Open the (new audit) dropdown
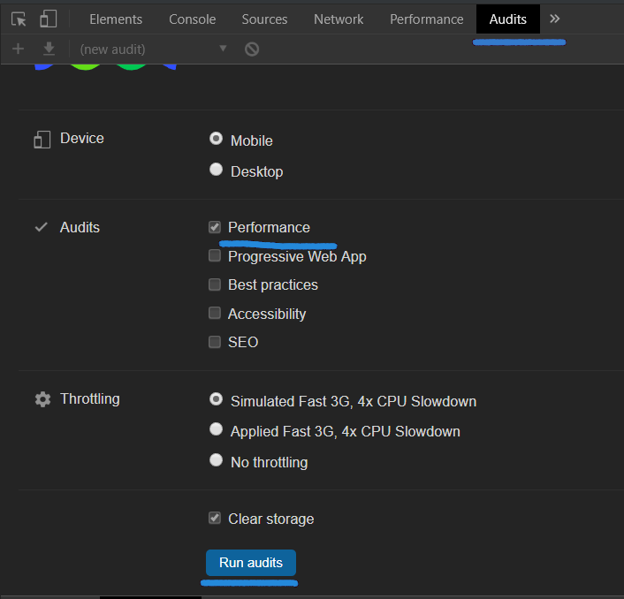The image size is (624, 599). (x=153, y=49)
